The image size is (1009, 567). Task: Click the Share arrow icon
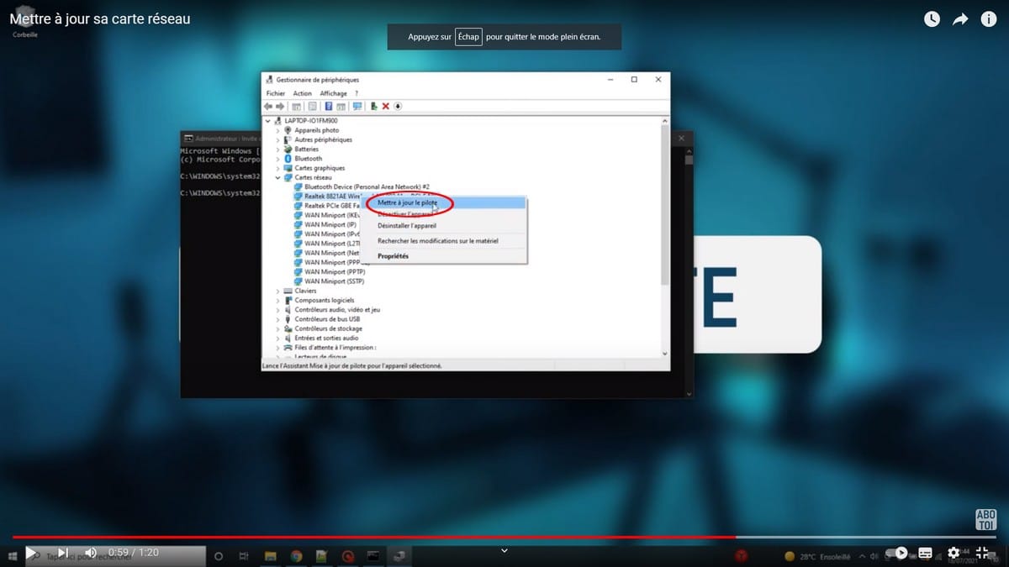click(960, 19)
